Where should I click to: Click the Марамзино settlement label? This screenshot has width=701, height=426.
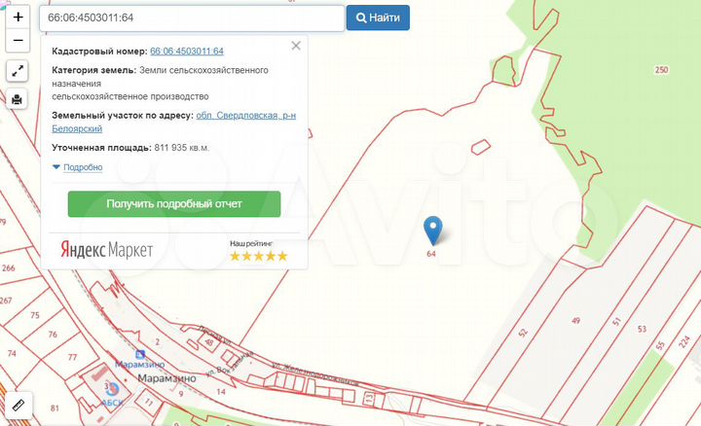pyautogui.click(x=166, y=378)
